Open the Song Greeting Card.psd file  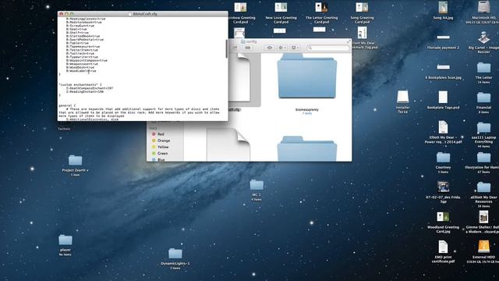click(362, 8)
